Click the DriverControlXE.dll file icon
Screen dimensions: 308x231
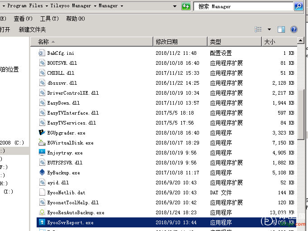42,93
